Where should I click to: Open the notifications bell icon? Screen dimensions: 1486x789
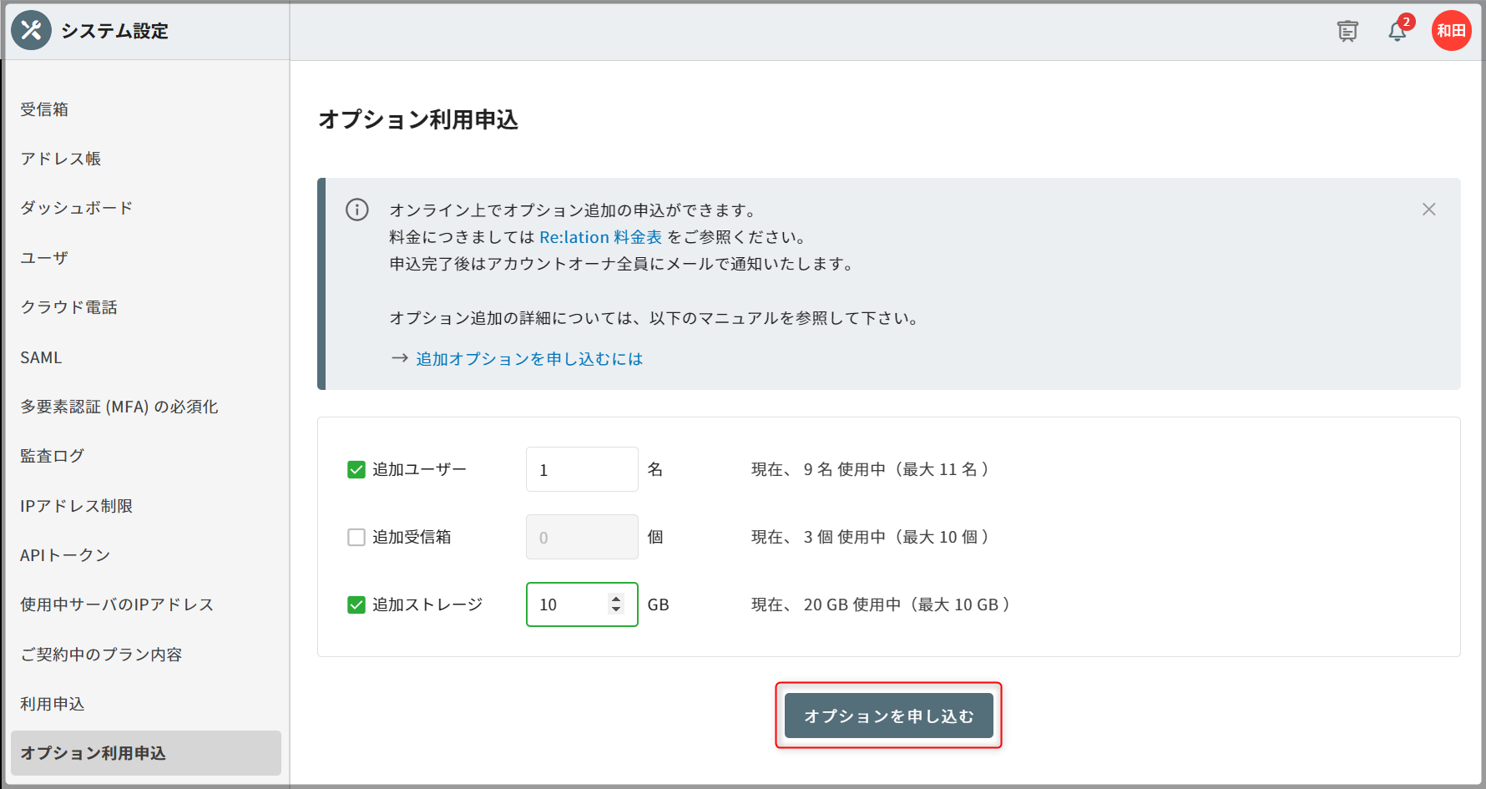pos(1397,32)
